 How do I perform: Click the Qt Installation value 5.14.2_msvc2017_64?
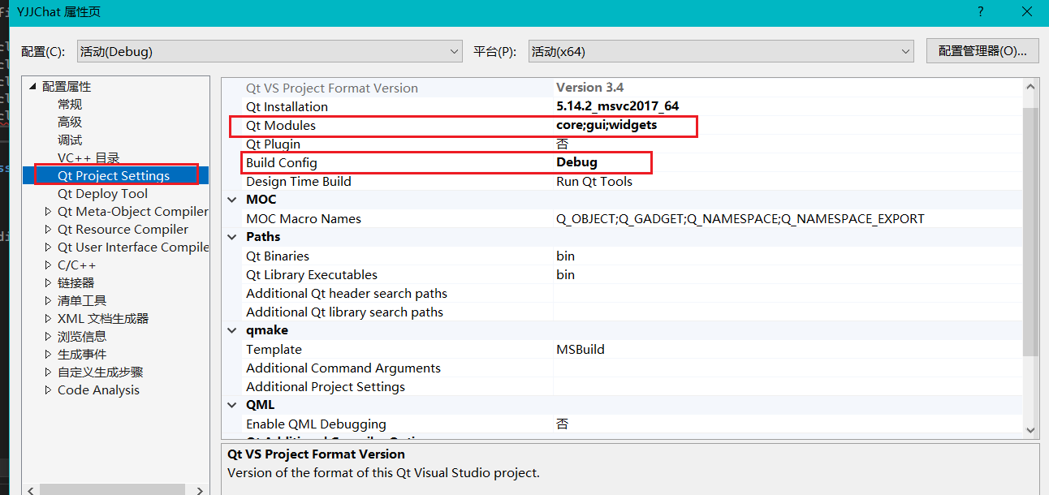[x=617, y=106]
